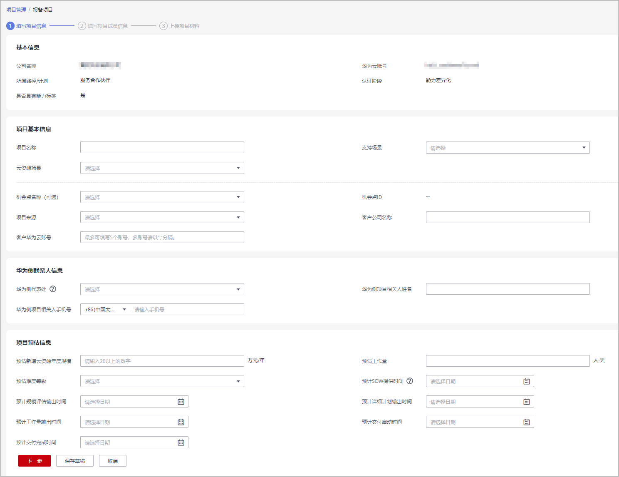Expand the 预估难度等级 dropdown
The height and width of the screenshot is (477, 619).
coord(162,381)
